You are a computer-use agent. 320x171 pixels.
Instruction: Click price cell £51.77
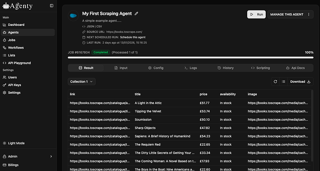point(205,103)
